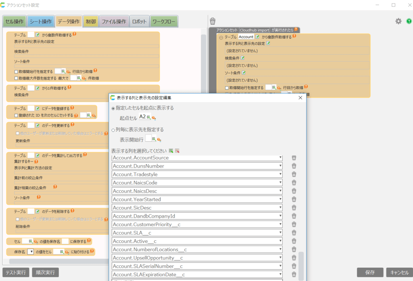This screenshot has width=413, height=281.
Task: Open help for のデータを集計して出力する block
Action: click(x=85, y=155)
